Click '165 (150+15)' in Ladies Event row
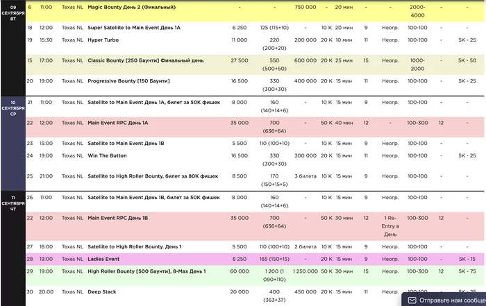The image size is (486, 306). [274, 259]
